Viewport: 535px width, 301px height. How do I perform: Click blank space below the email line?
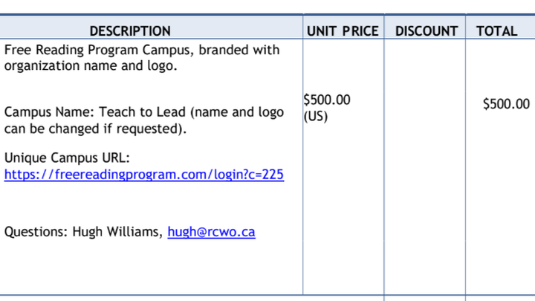pyautogui.click(x=149, y=268)
